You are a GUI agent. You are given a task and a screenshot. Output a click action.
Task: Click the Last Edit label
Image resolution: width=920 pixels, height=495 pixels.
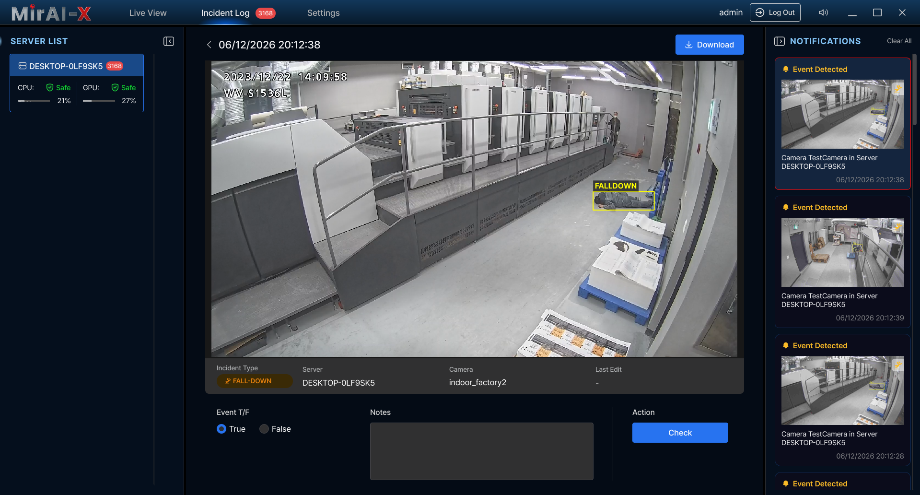608,369
